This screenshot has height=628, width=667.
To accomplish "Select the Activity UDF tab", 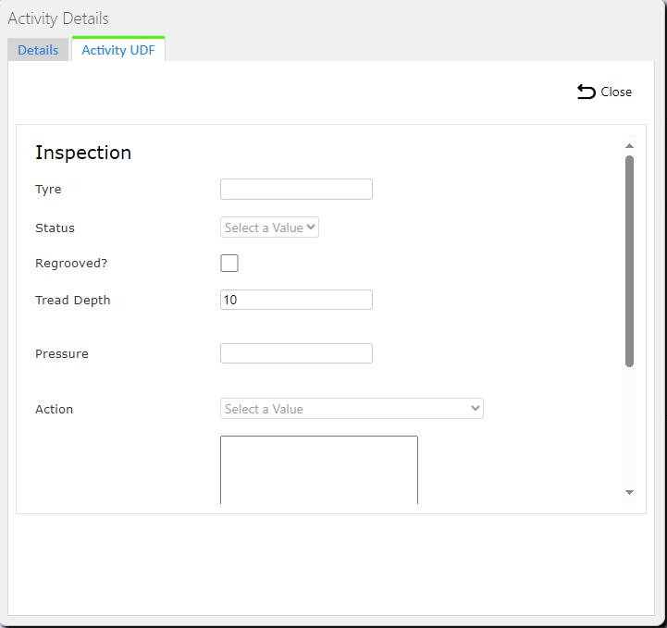I will coord(118,50).
